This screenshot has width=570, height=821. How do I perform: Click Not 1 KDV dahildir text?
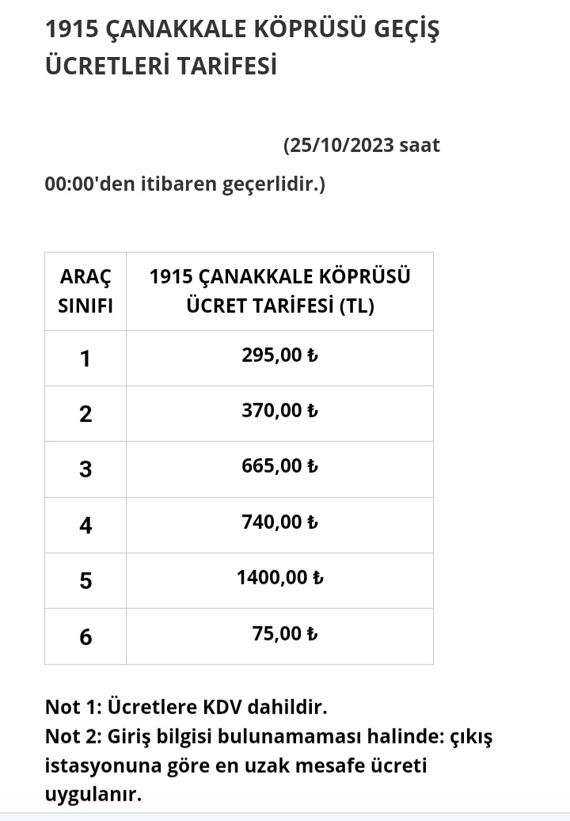[186, 707]
